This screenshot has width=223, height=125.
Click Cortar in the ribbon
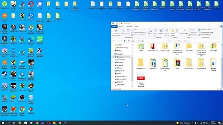click(134, 30)
